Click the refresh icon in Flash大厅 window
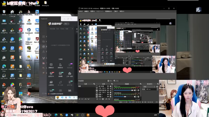Screen dimensions: 209x117 point(68,19)
